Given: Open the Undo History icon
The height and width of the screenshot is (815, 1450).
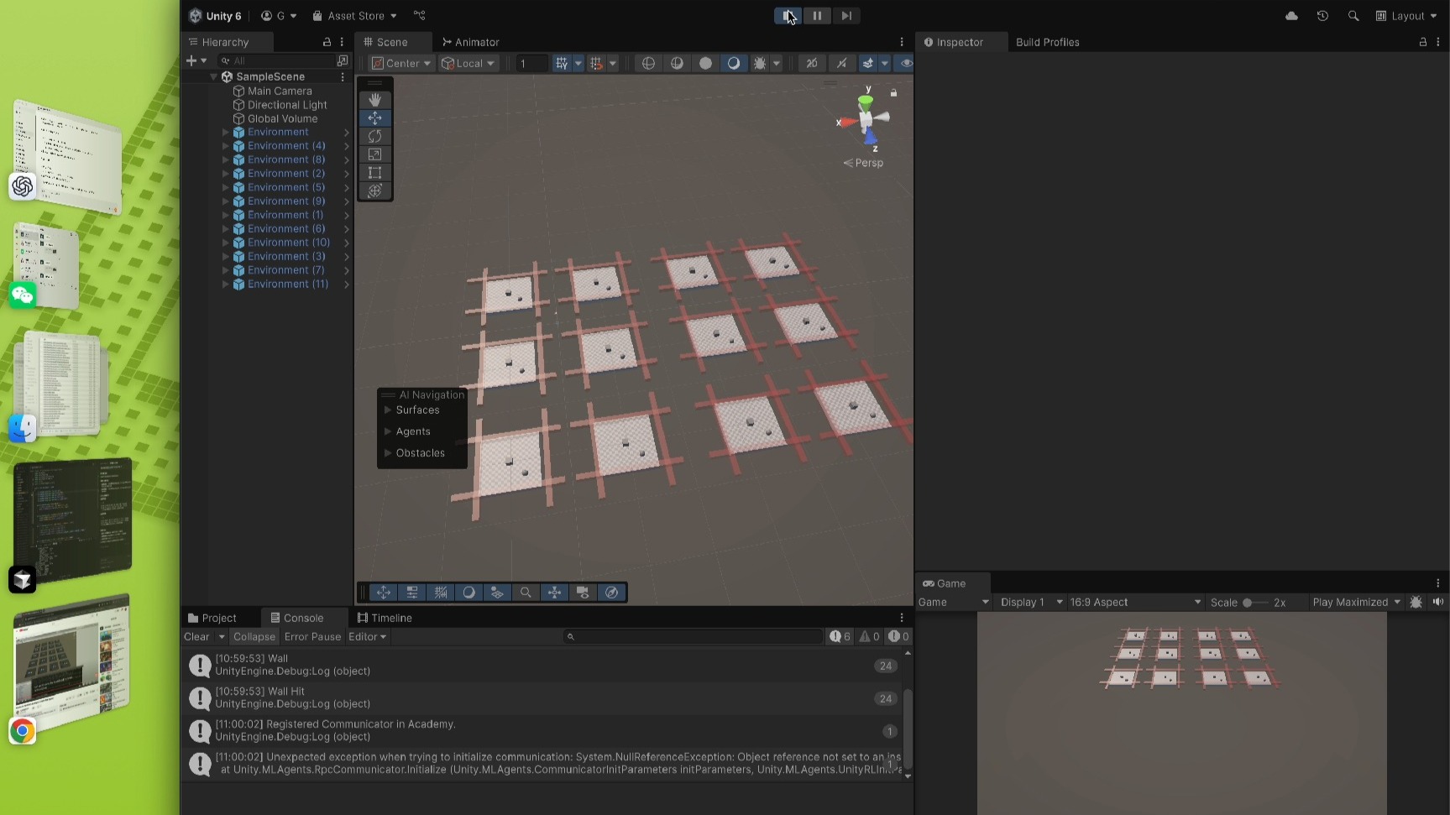Looking at the screenshot, I should 1322,16.
